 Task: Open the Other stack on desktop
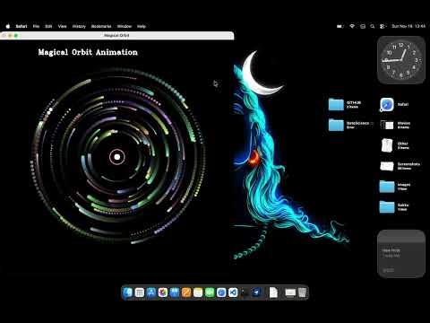click(x=387, y=145)
